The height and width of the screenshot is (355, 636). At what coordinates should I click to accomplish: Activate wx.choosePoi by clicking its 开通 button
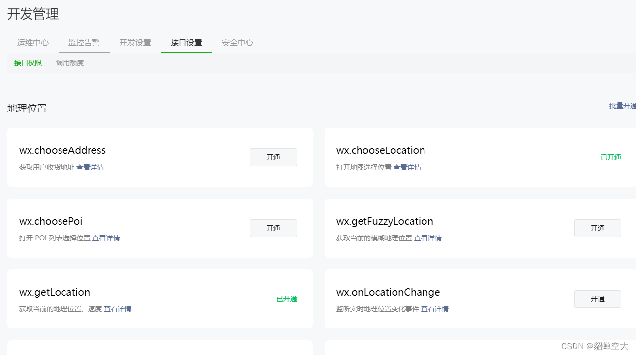tap(273, 228)
